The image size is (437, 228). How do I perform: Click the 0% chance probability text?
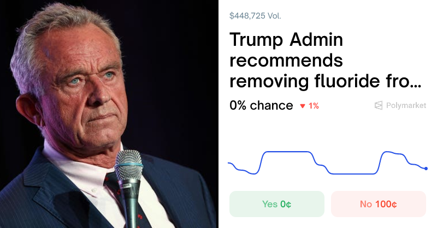click(261, 105)
